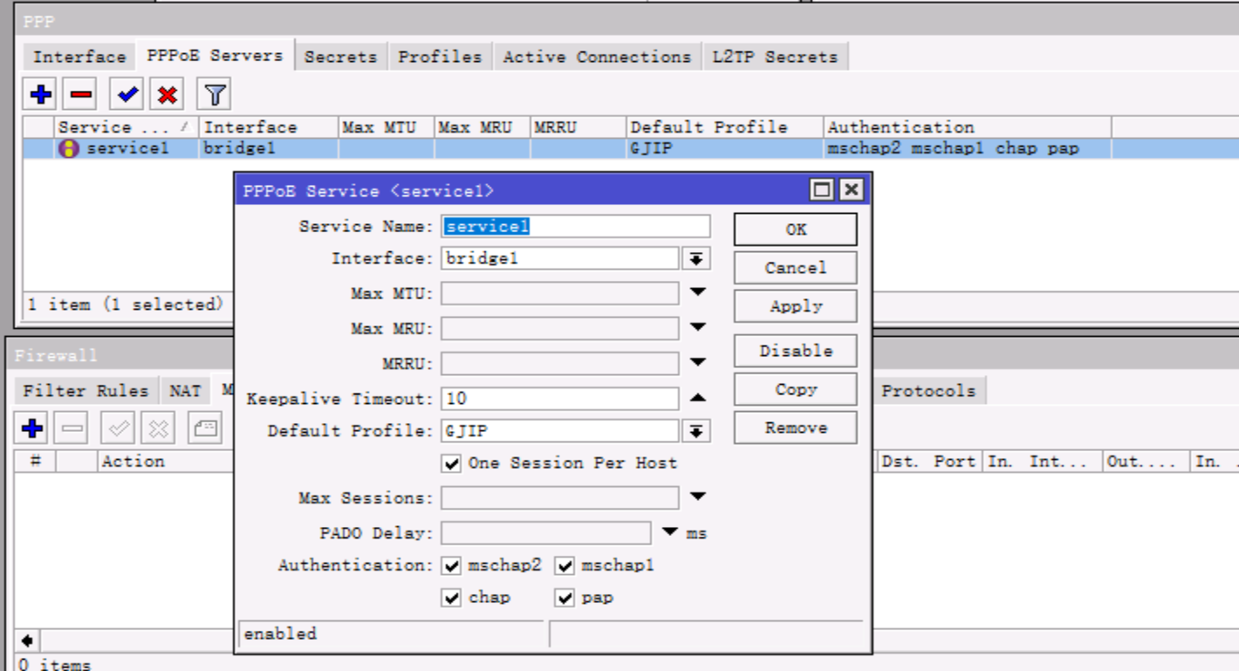The image size is (1239, 671).
Task: Sort by the Authentication column header
Action: coord(967,127)
